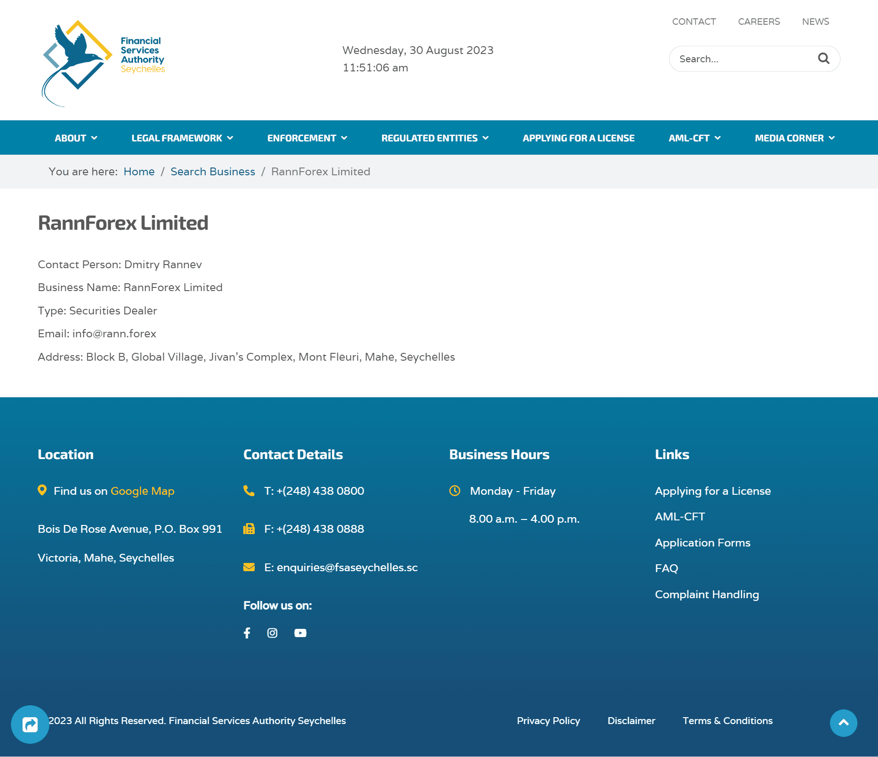
Task: Open the ENFORCEMENT navigation item
Action: (301, 138)
